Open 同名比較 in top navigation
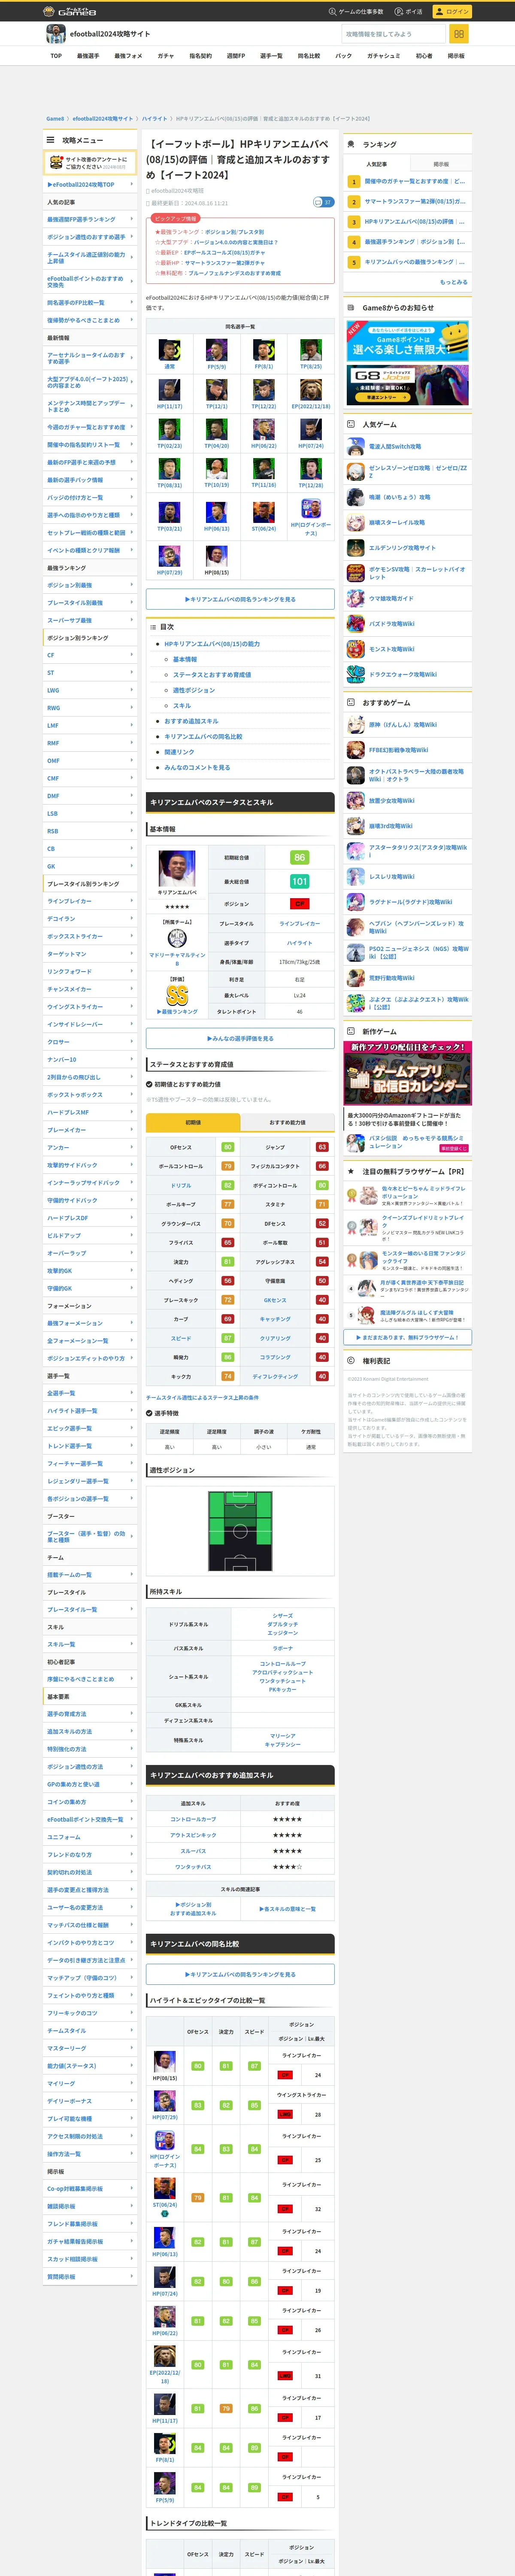Viewport: 515px width, 2576px height. pyautogui.click(x=309, y=56)
